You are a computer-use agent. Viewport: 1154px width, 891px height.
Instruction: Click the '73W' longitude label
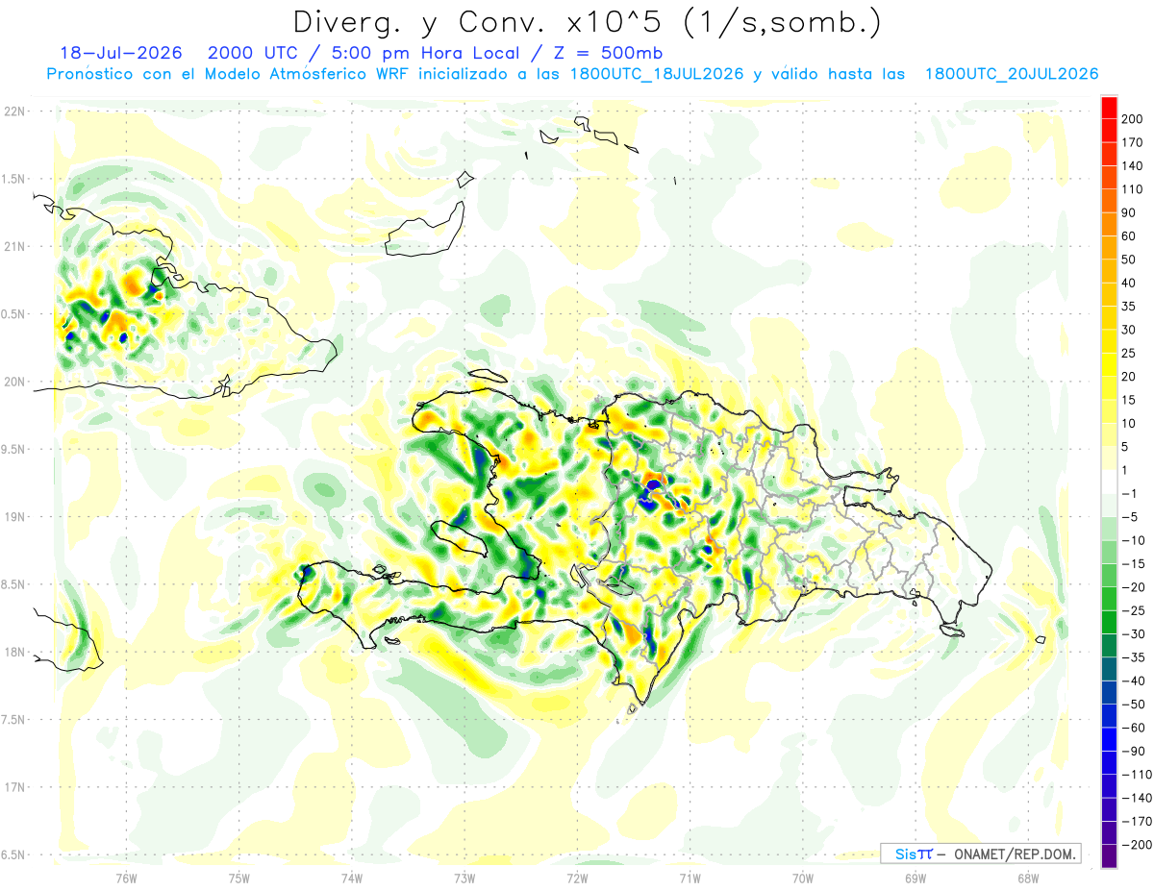[x=464, y=879]
